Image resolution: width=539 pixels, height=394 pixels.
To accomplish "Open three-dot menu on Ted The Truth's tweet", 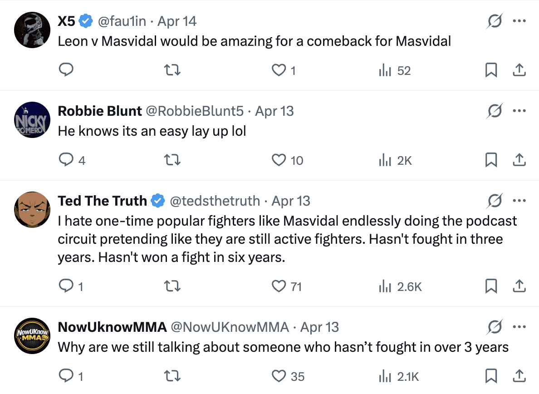I will pos(519,201).
